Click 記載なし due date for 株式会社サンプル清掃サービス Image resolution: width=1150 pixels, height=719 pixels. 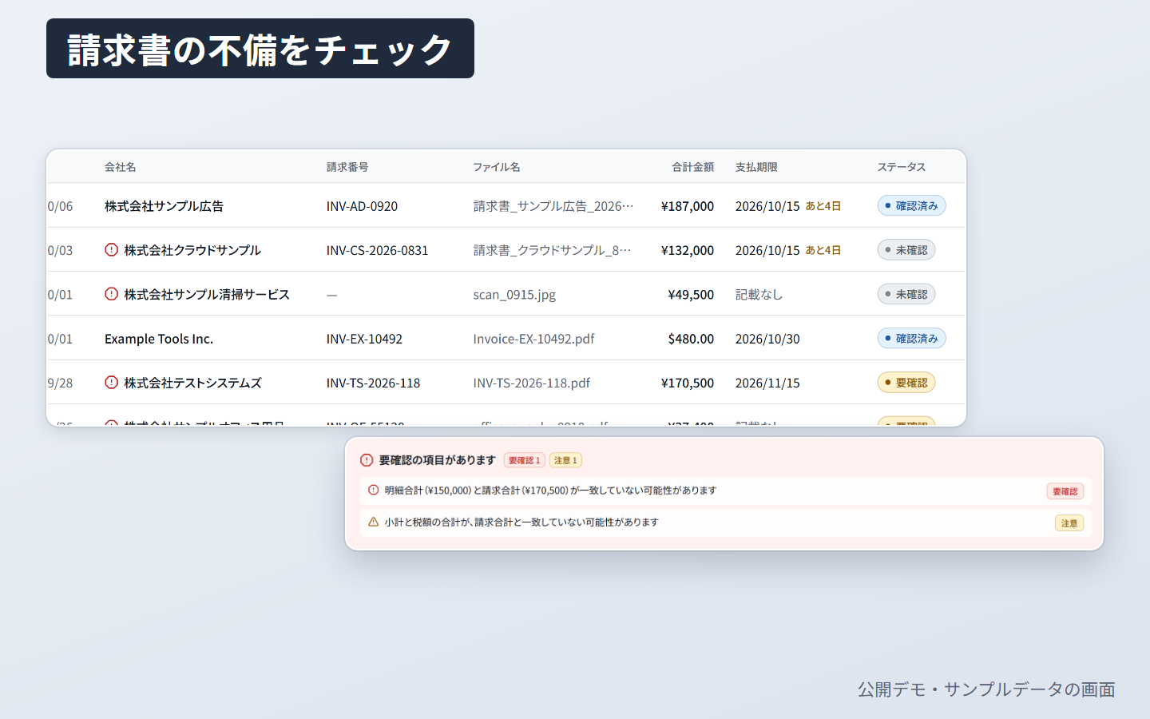click(759, 294)
